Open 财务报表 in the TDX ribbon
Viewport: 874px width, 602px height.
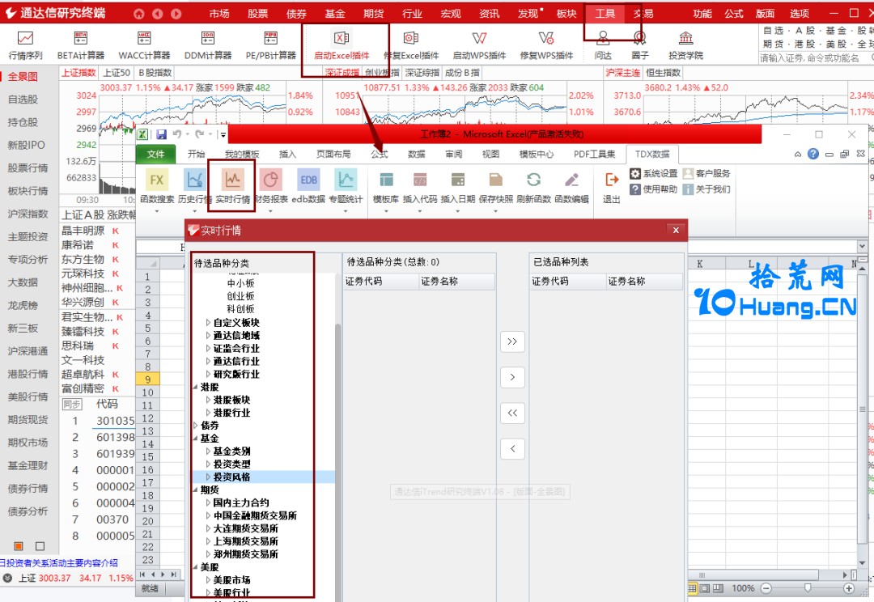click(271, 187)
